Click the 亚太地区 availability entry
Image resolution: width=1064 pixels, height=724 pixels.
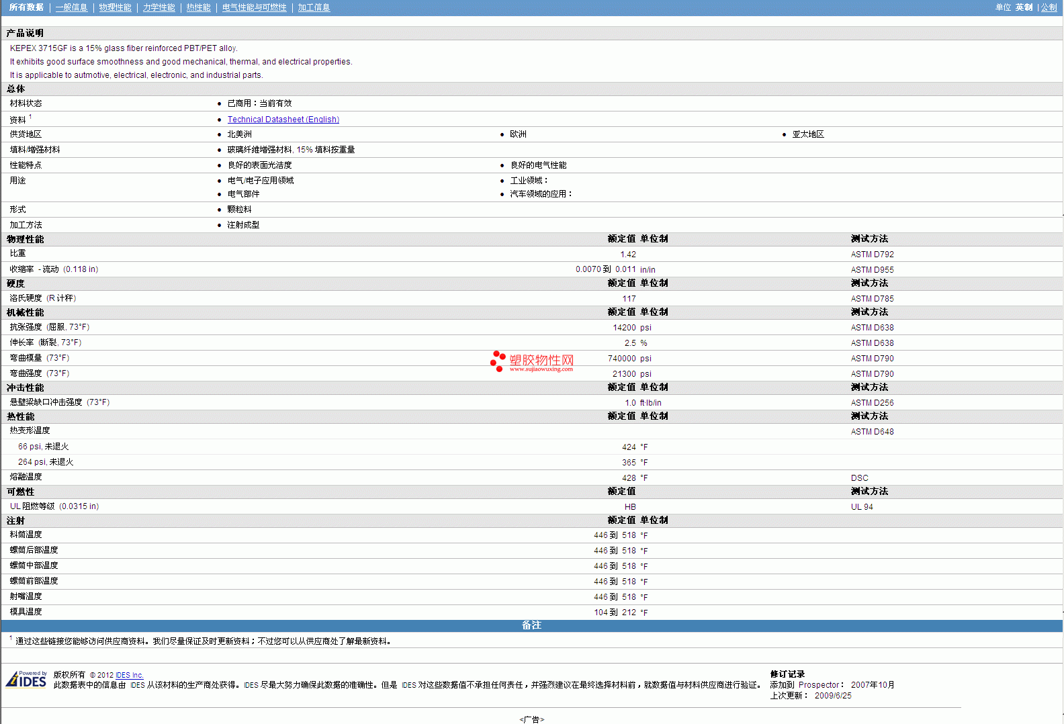click(x=808, y=134)
